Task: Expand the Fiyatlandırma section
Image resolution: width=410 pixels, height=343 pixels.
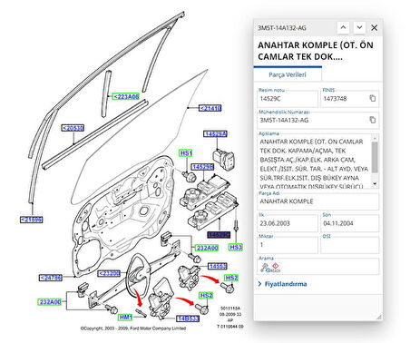Action: 282,284
